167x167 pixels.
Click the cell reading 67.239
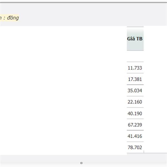click(x=135, y=125)
